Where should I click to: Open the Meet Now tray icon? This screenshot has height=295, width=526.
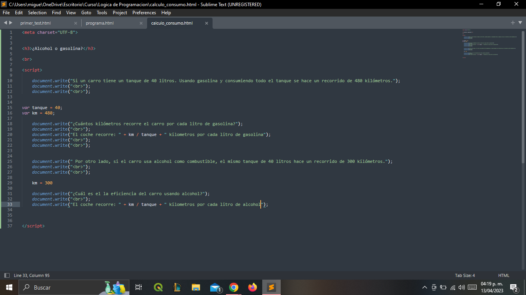434,287
